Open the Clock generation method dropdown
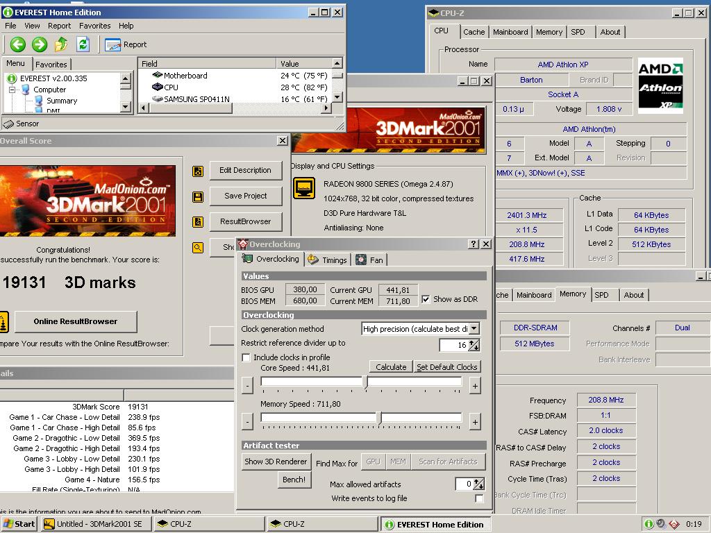This screenshot has height=533, width=711. coord(474,328)
